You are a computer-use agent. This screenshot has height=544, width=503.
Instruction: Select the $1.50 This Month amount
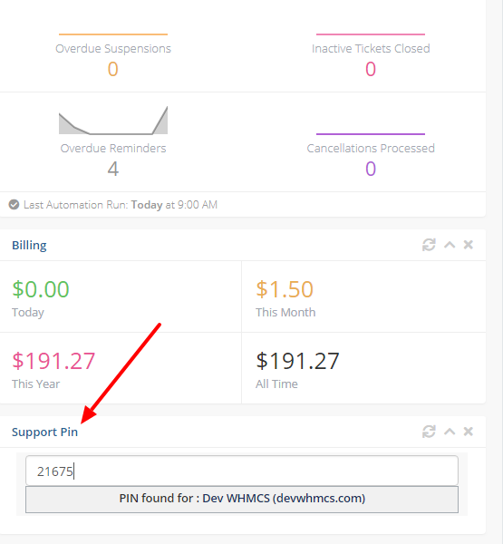(x=285, y=289)
